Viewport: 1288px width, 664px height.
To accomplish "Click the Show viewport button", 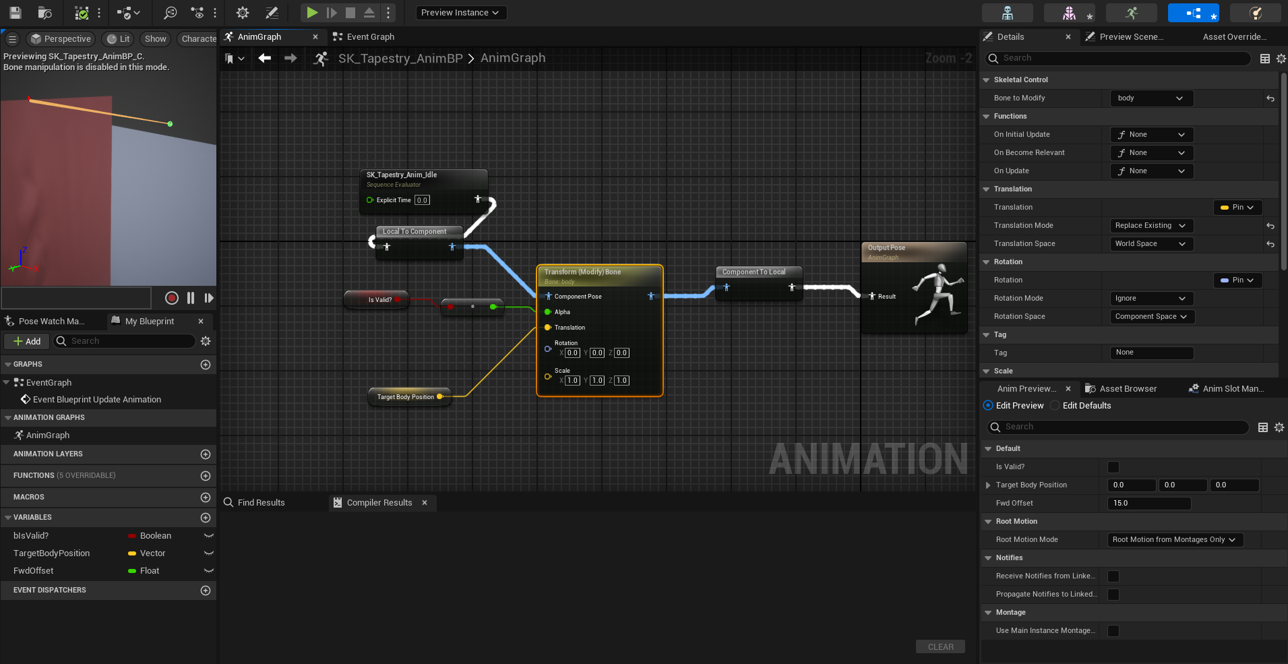I will (x=156, y=39).
